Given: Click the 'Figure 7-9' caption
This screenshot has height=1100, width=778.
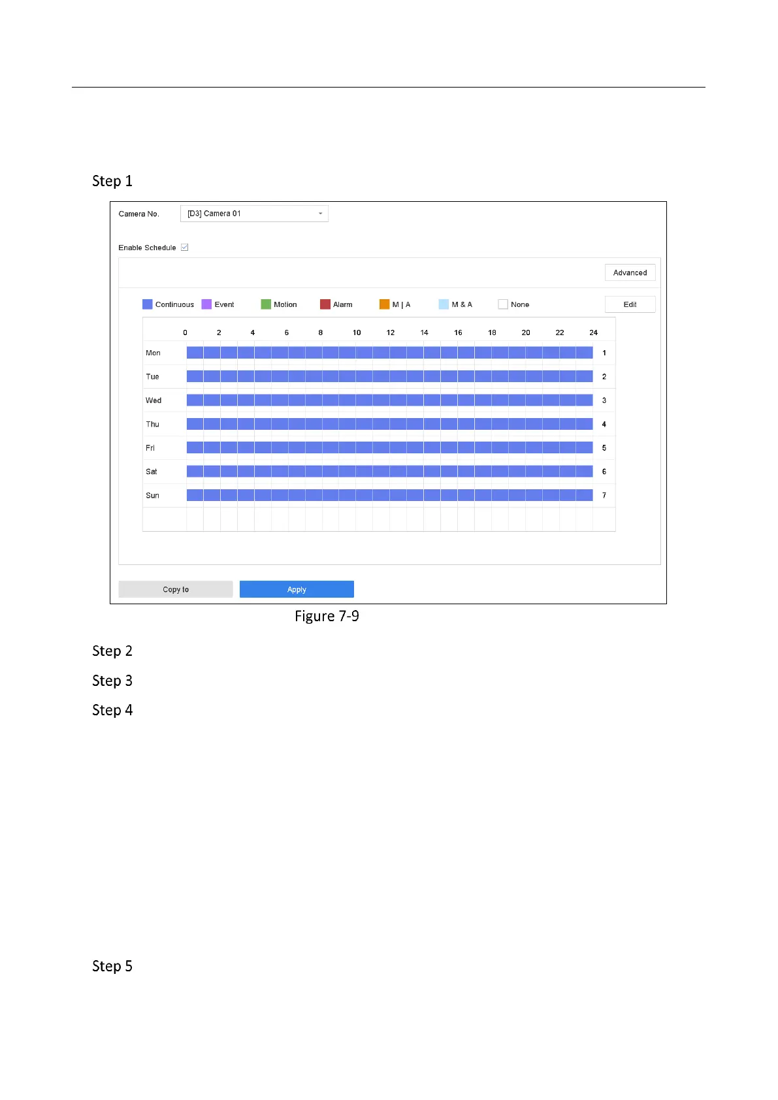Looking at the screenshot, I should 327,616.
